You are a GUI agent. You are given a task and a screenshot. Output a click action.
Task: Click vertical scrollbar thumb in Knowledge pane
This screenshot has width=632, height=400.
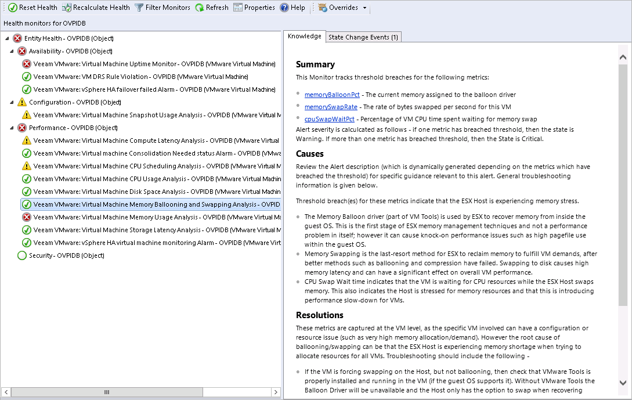623,184
